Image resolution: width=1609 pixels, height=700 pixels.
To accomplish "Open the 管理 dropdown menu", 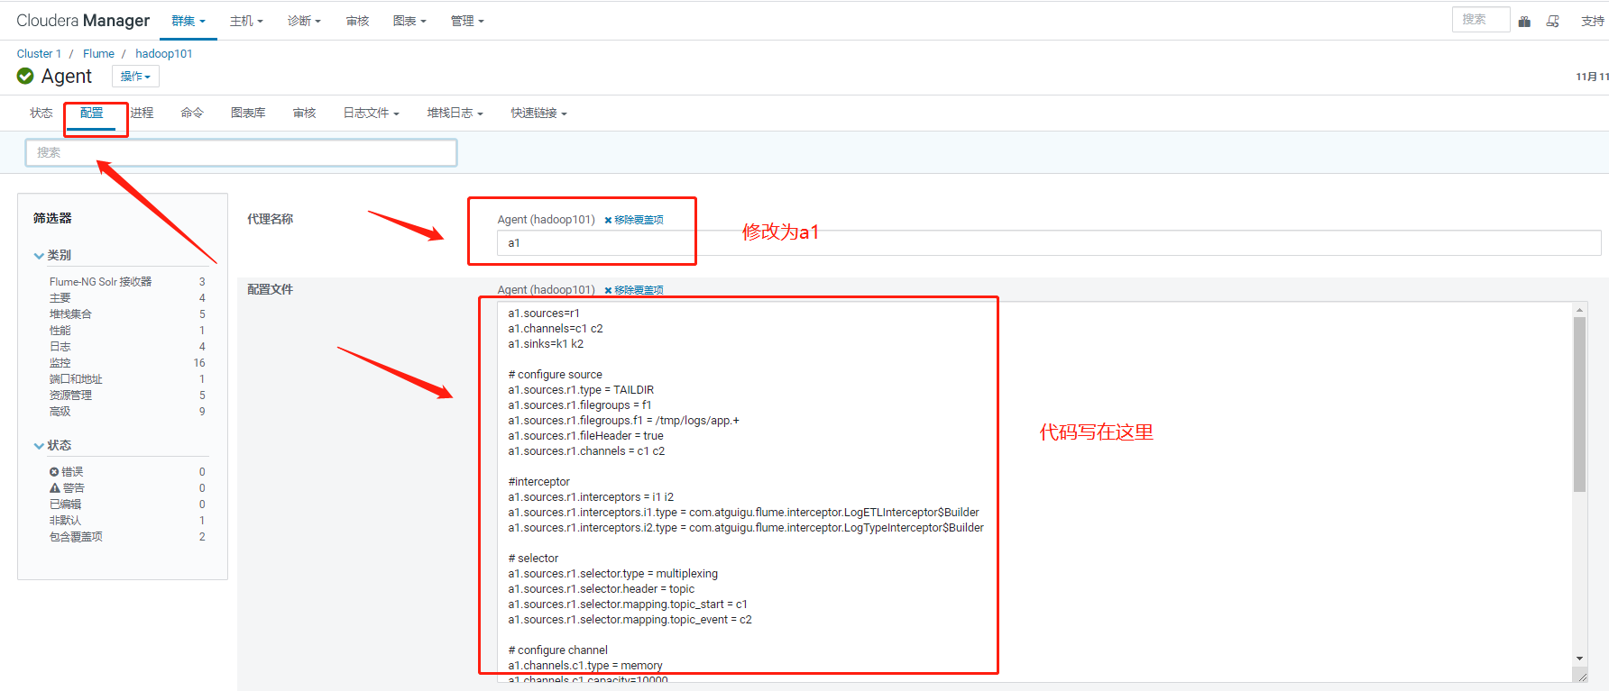I will tap(467, 21).
